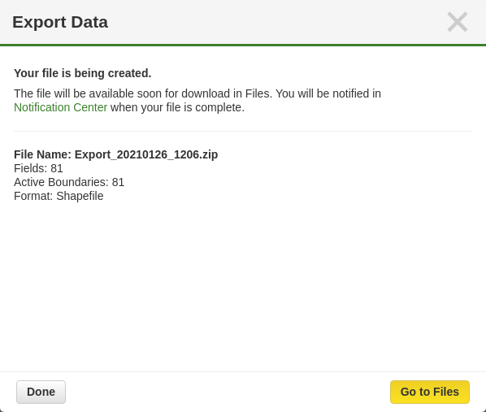The width and height of the screenshot is (486, 412).
Task: Click the Done button
Action: pyautogui.click(x=41, y=392)
